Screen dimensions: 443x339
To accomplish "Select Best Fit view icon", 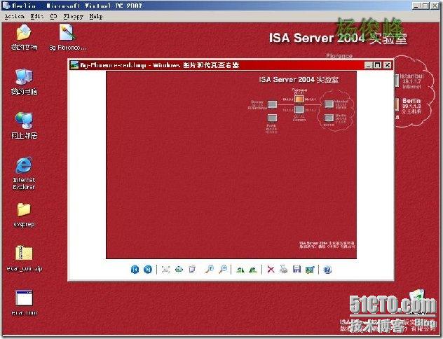I will [x=166, y=270].
